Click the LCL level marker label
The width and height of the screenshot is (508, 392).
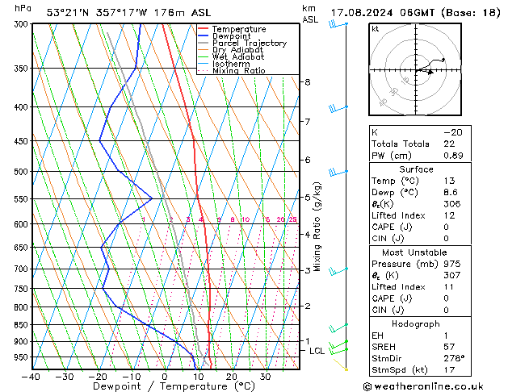coord(317,351)
